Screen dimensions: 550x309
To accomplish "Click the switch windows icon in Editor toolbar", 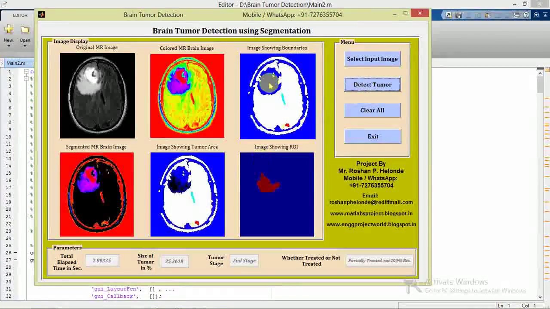I will tap(517, 15).
